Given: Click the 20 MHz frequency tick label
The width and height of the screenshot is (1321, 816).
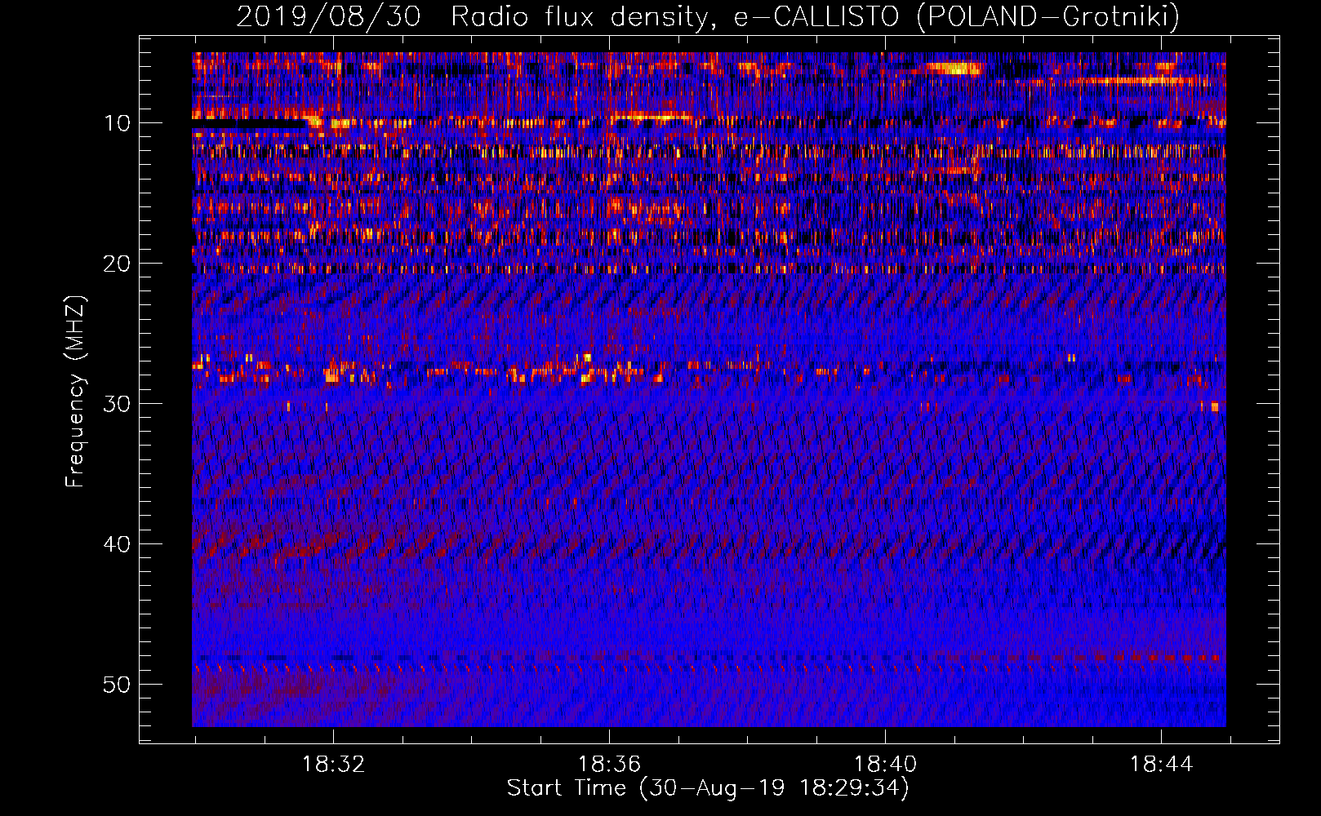Looking at the screenshot, I should coord(117,264).
